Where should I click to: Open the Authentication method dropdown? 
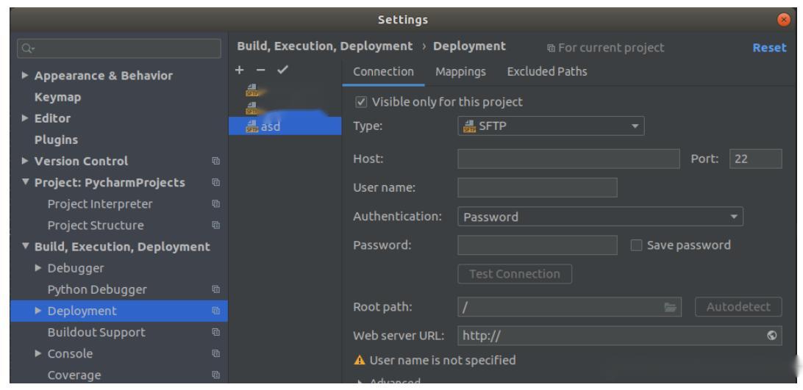599,217
